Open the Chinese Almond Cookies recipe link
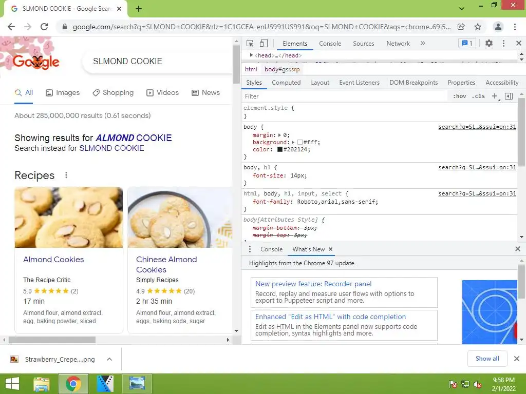526x394 pixels. coord(166,264)
